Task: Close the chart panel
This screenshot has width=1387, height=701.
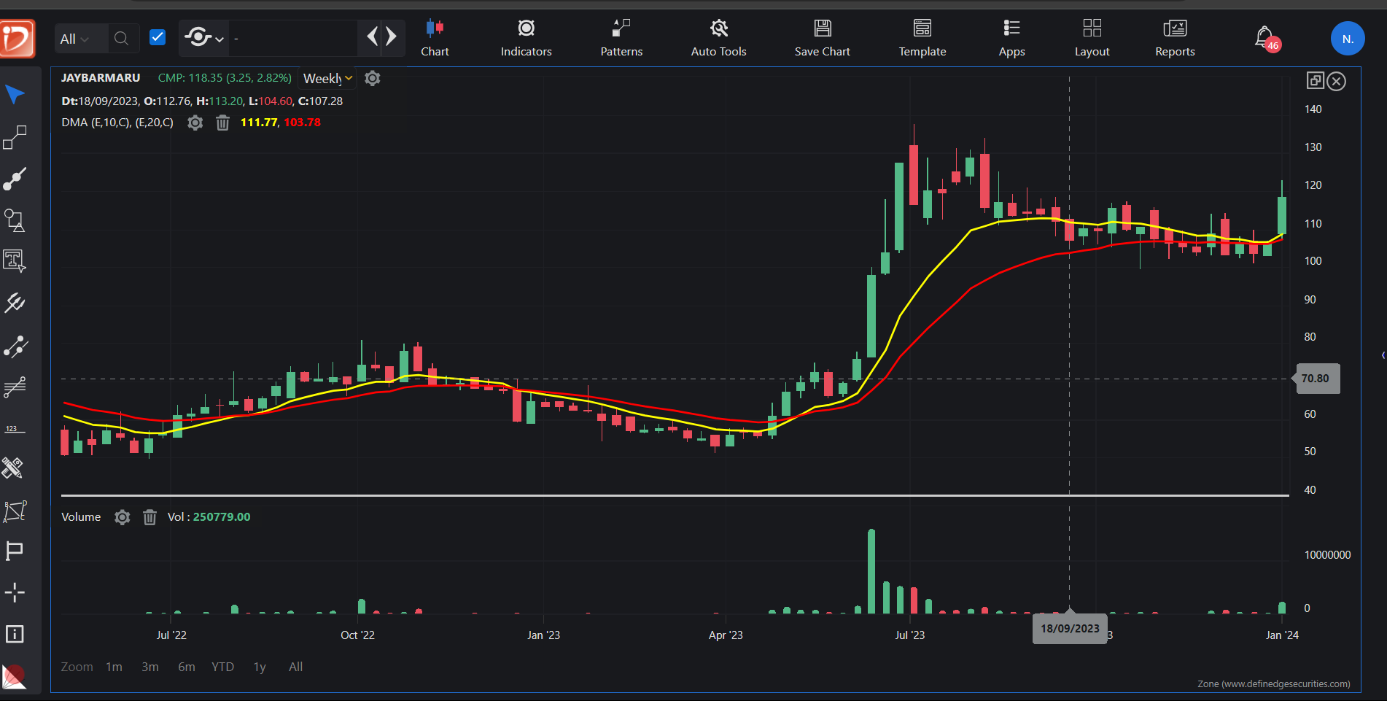Action: tap(1336, 81)
